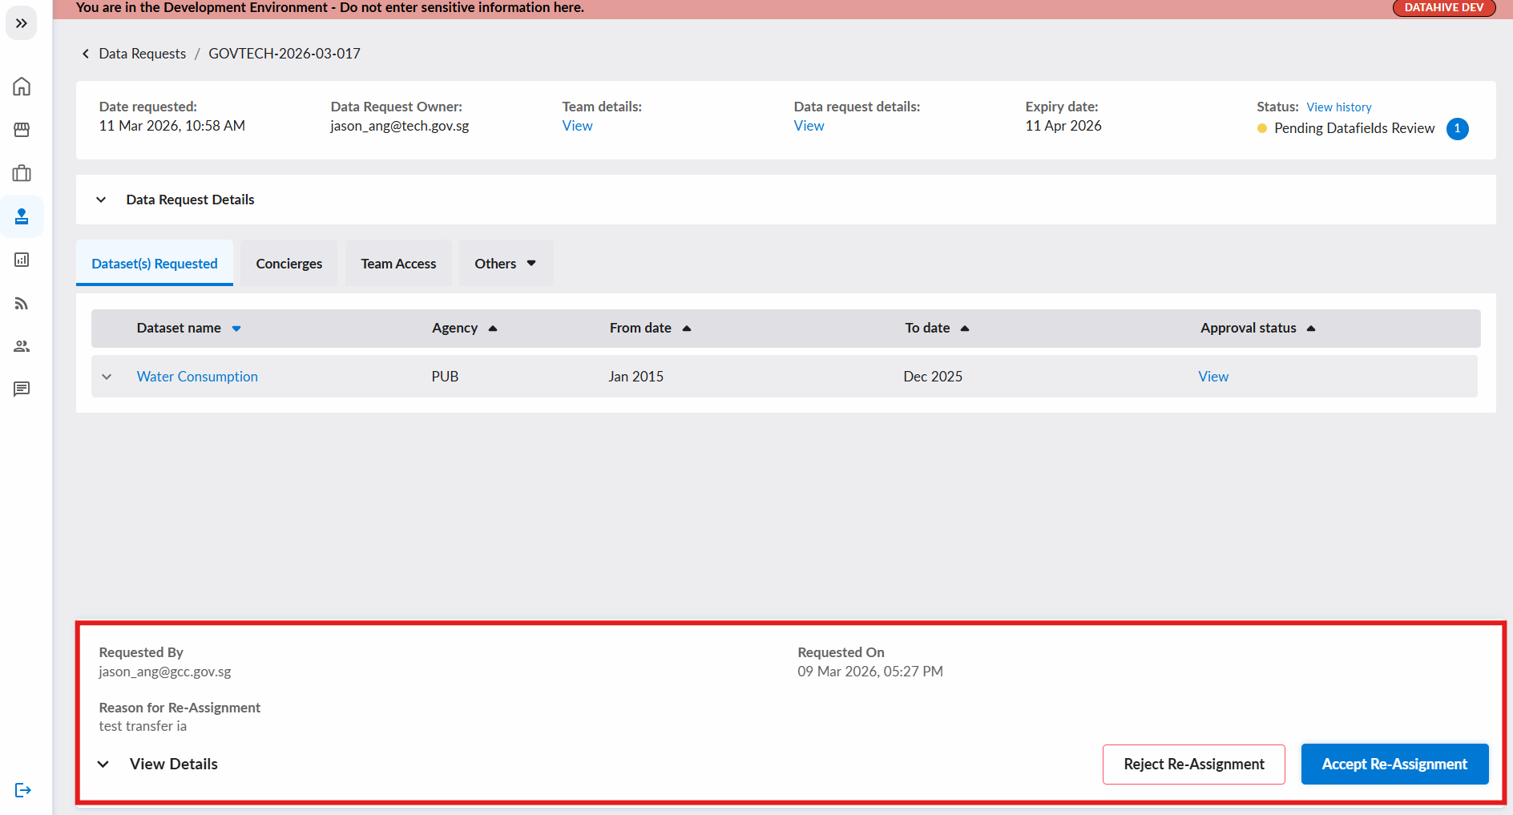Expand View Details section
Screen dimensions: 1513x815
(158, 764)
